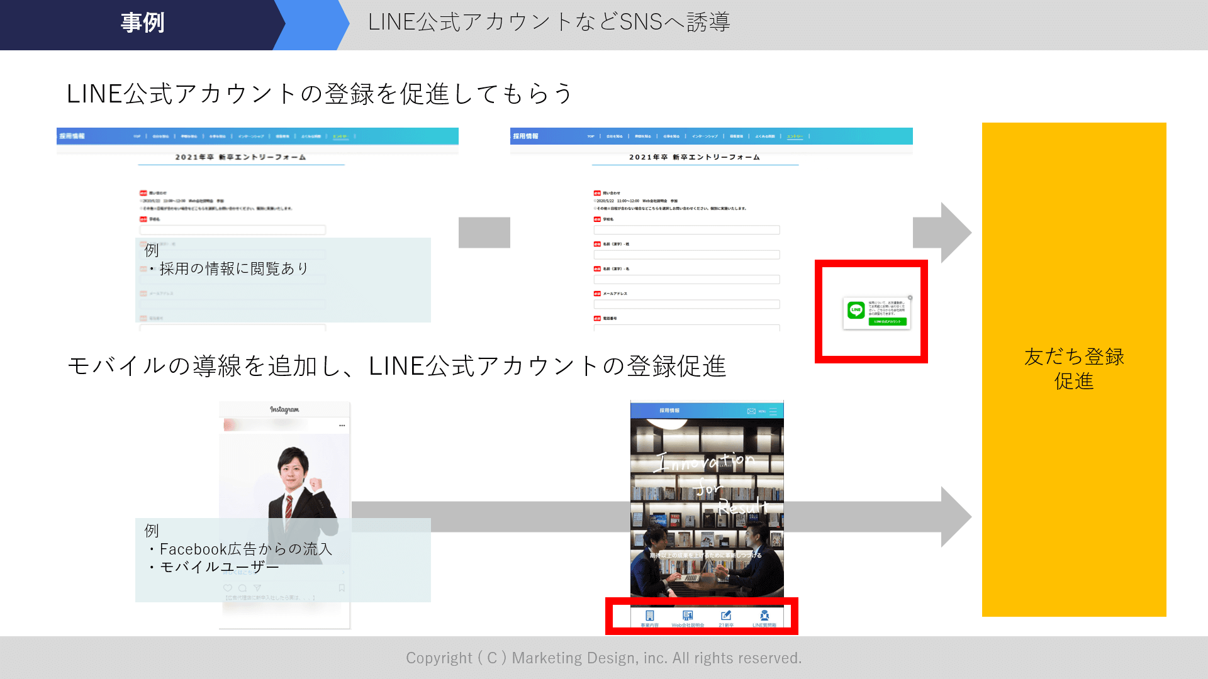Click TOP in right screenshot navigation bar
This screenshot has width=1208, height=679.
(590, 136)
